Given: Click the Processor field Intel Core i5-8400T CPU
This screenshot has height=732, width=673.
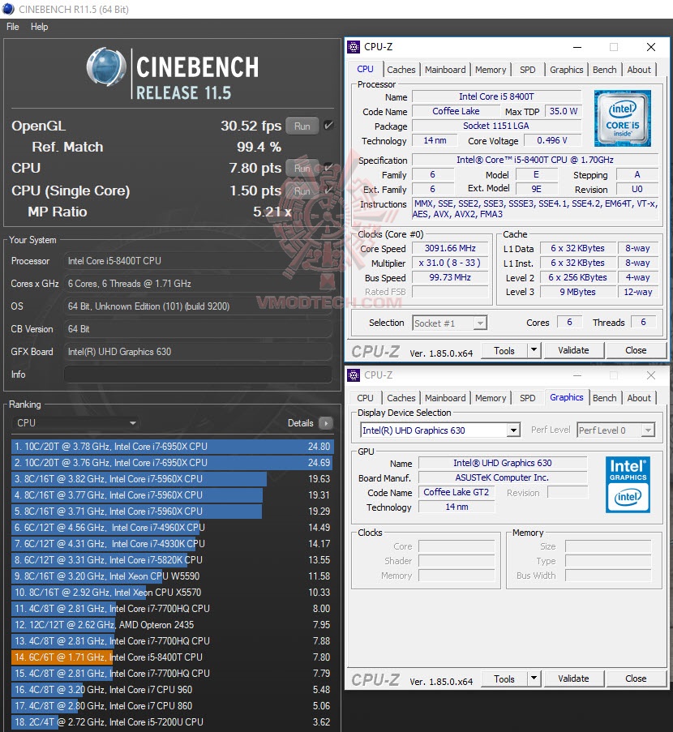Looking at the screenshot, I should [198, 261].
